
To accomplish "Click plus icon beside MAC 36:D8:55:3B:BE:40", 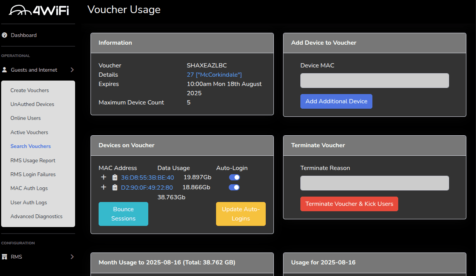I will coord(103,177).
